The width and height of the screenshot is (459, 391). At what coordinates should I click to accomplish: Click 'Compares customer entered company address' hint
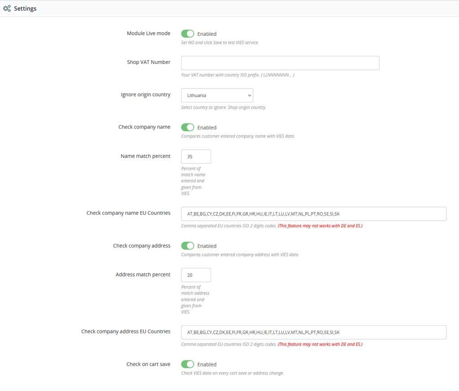click(240, 255)
